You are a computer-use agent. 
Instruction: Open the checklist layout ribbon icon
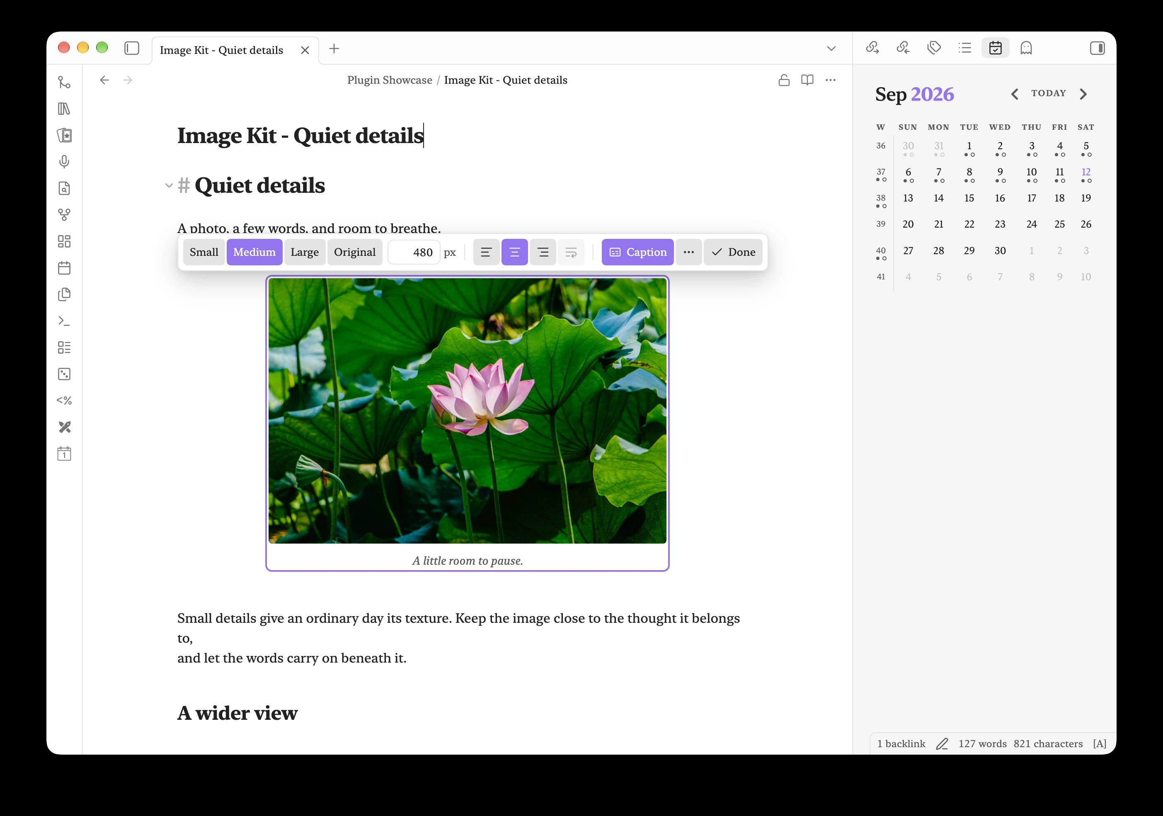64,348
